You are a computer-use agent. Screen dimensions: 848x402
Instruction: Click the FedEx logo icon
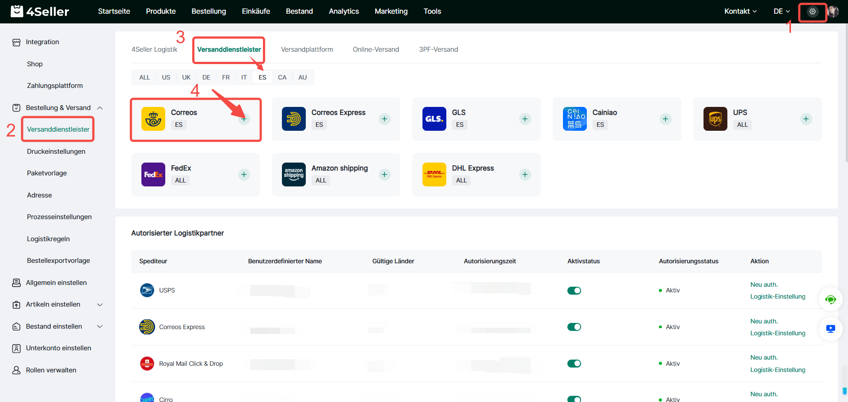[x=153, y=174]
